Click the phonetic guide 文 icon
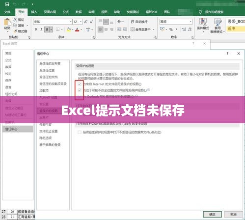Screen dimensions: 245x220 (88, 29)
